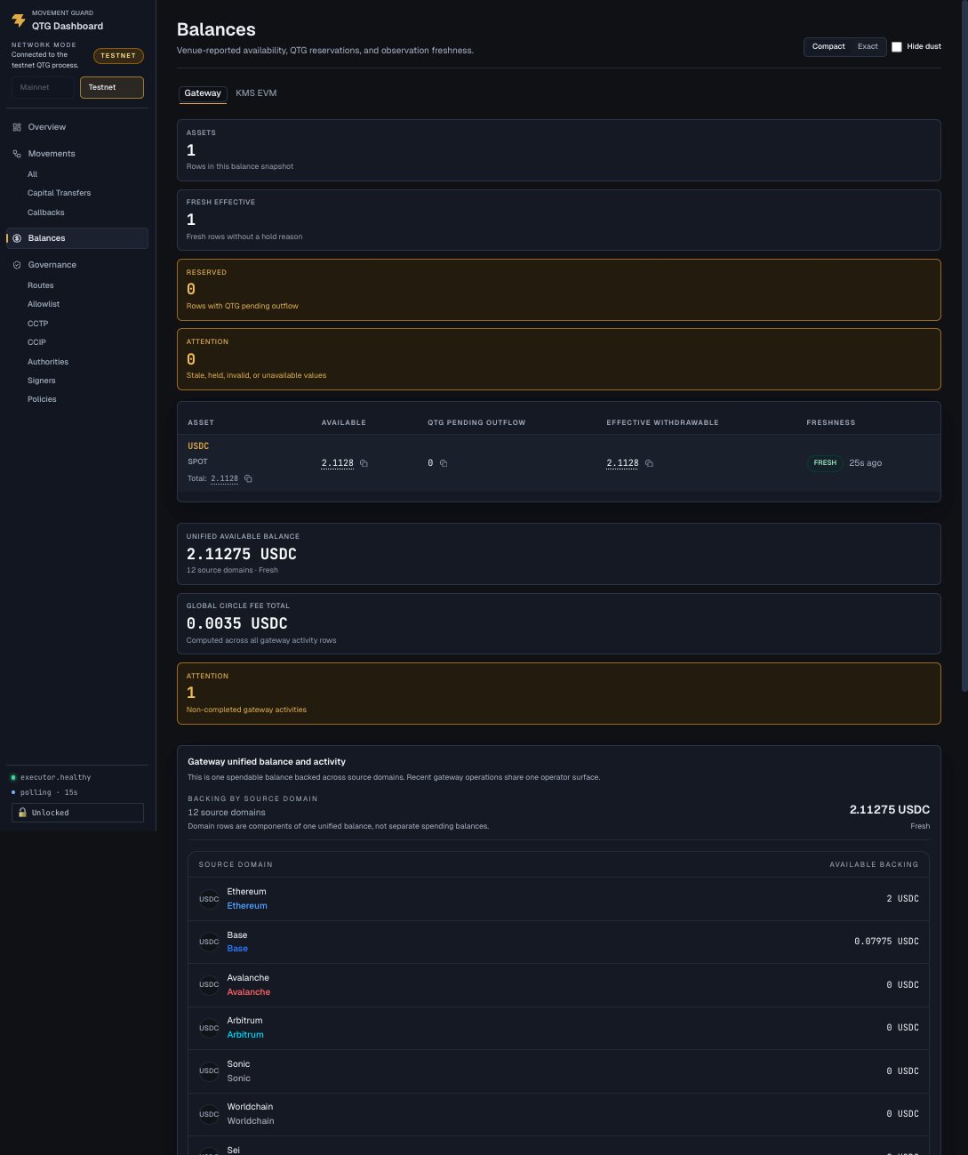Open Authorities under Governance
This screenshot has width=968, height=1155.
48,362
